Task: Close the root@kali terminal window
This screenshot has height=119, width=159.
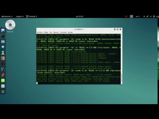Action: [x=121, y=29]
